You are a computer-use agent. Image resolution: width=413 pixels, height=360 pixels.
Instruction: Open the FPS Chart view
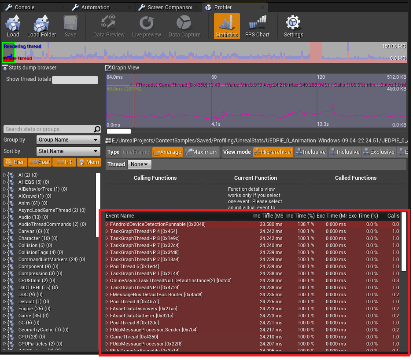coord(257,26)
